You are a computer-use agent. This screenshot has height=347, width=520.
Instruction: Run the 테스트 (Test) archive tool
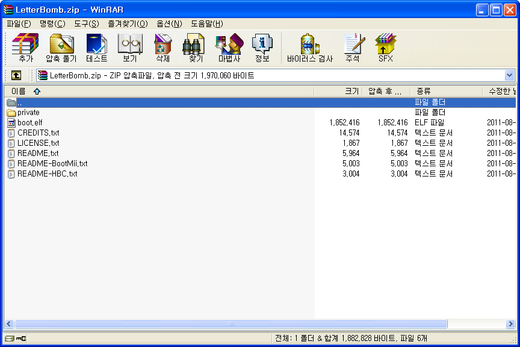point(96,48)
